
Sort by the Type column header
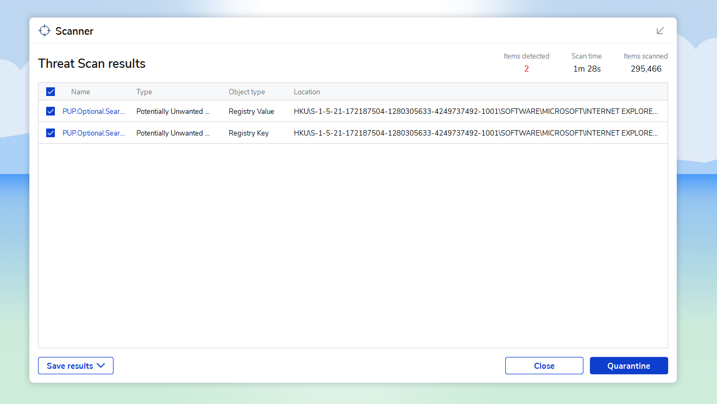(x=144, y=92)
